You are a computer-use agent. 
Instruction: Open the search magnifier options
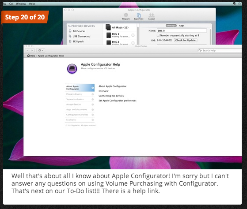(200, 50)
